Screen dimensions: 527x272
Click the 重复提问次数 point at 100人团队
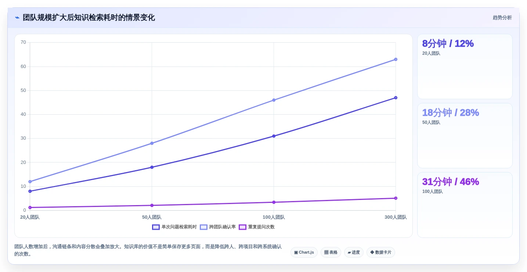click(274, 202)
